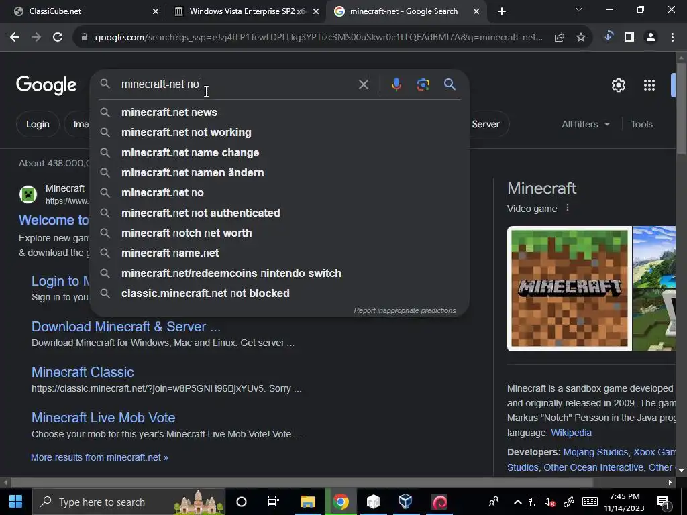
Task: Open Windows Start menu
Action: [x=16, y=502]
